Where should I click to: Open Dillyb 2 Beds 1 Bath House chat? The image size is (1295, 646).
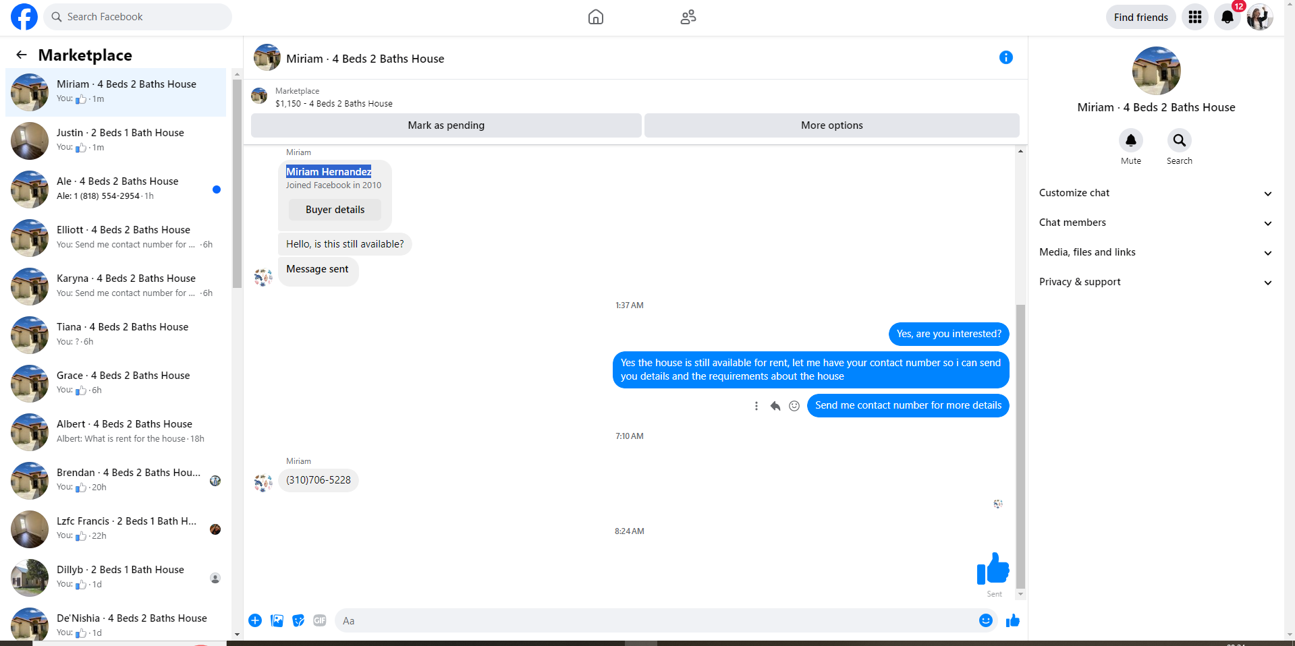[116, 577]
